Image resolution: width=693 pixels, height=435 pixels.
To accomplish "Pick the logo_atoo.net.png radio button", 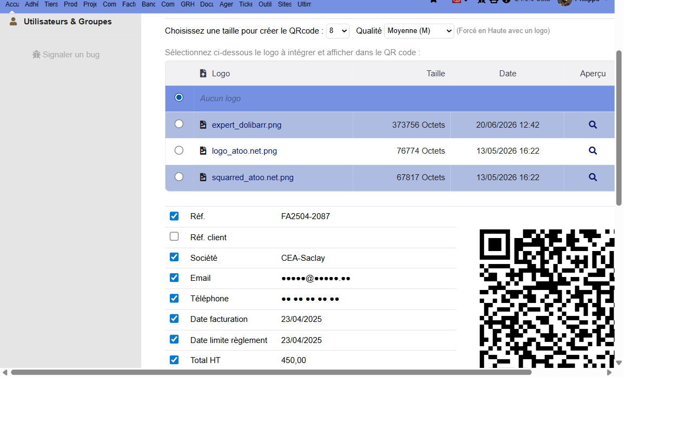I will pyautogui.click(x=179, y=150).
